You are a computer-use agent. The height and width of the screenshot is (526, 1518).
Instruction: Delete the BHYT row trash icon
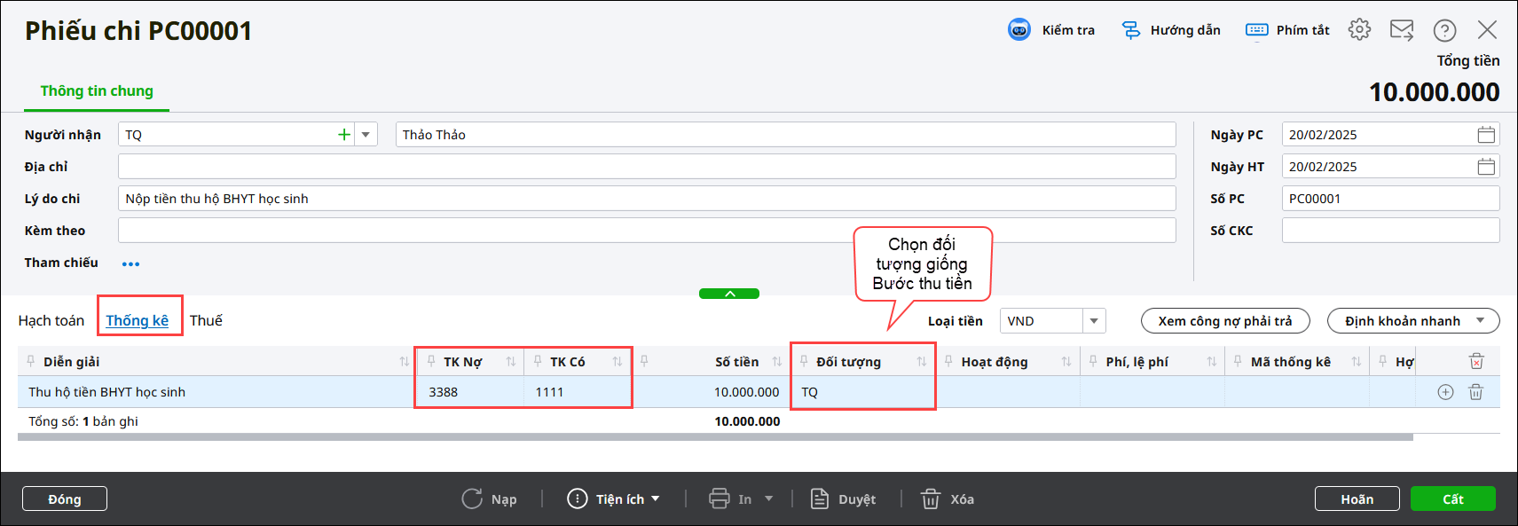[x=1476, y=392]
